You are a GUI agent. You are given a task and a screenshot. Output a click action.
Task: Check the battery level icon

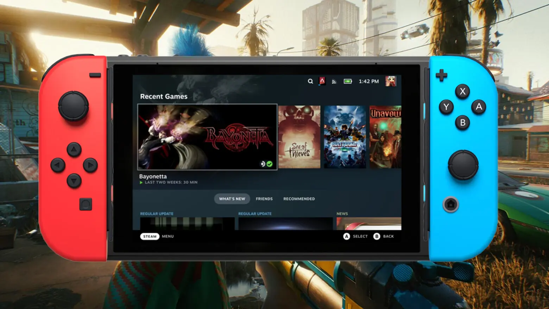point(348,81)
